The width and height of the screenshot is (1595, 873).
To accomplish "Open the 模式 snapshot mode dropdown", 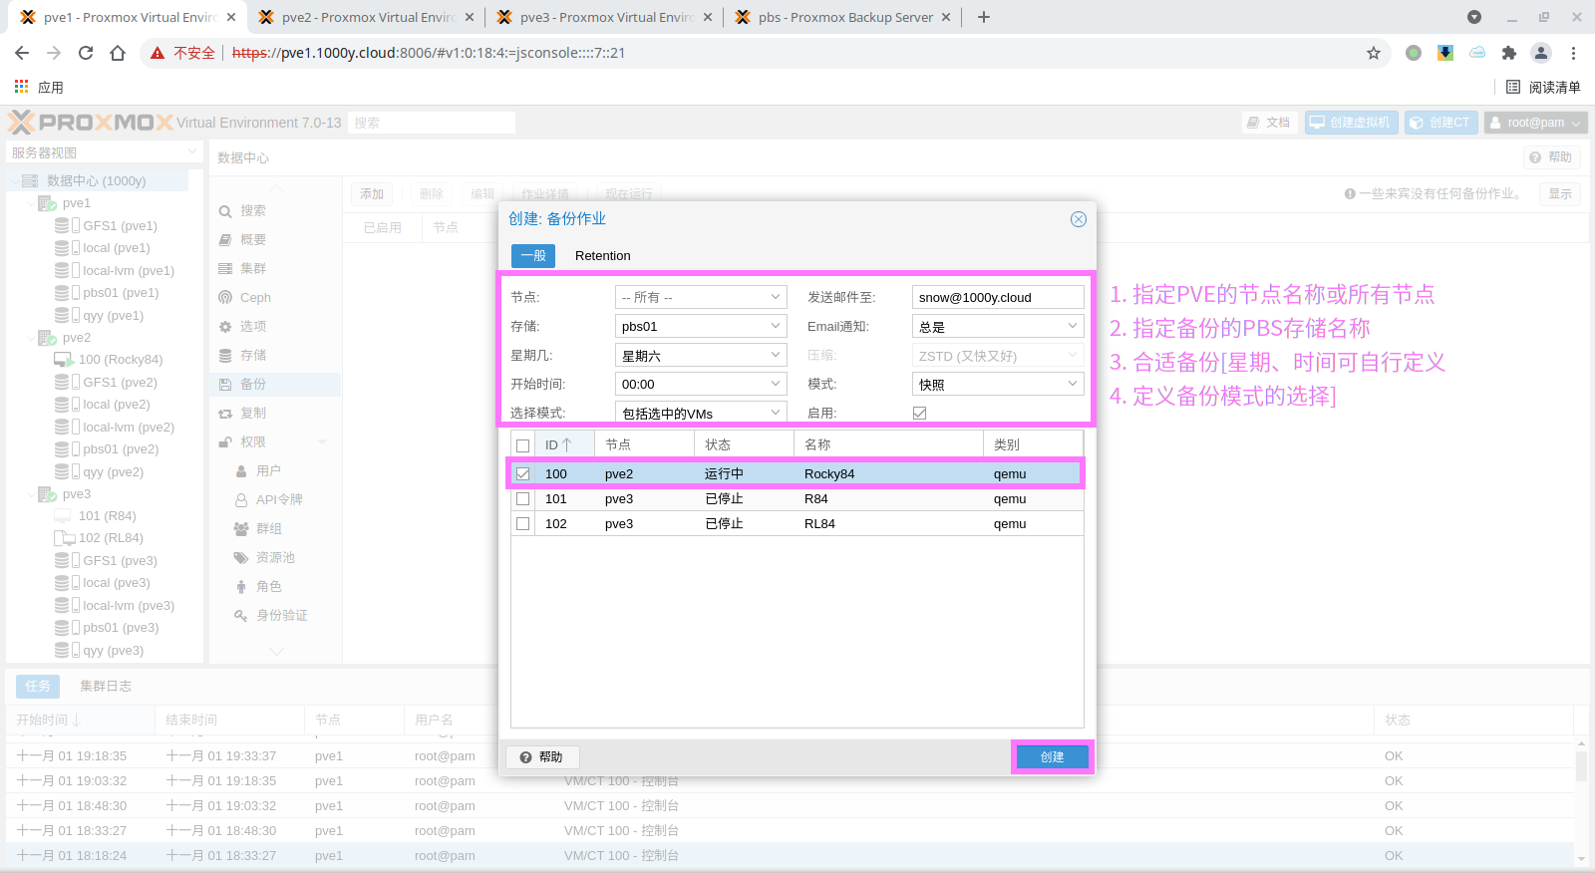I will coord(997,385).
